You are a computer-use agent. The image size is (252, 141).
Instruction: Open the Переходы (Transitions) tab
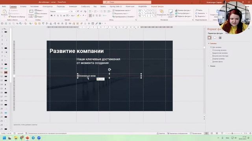(61, 6)
